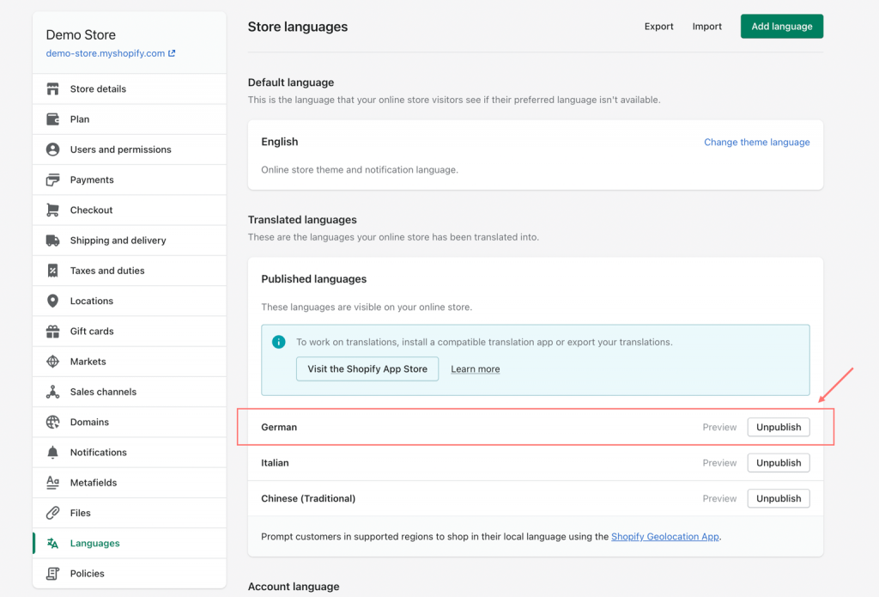Unpublish the Chinese (Traditional) language

coord(778,498)
